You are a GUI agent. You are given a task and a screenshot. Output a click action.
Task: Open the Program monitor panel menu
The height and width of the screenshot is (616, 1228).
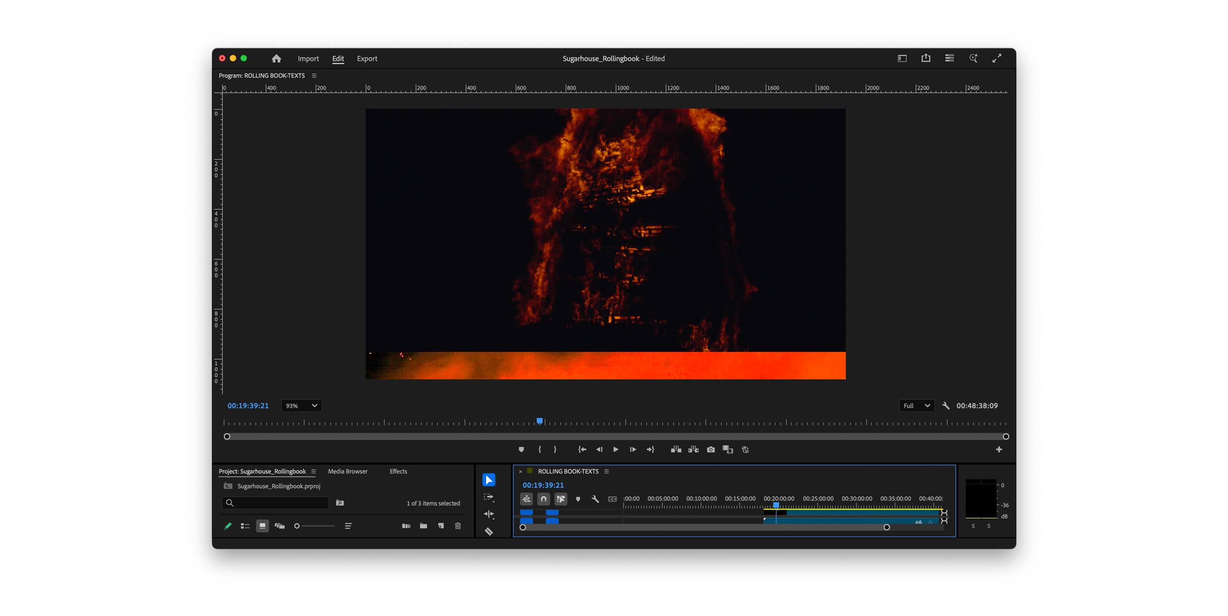pyautogui.click(x=314, y=76)
